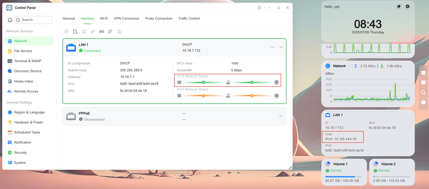Open Terminal & SNMP settings

pos(29,61)
